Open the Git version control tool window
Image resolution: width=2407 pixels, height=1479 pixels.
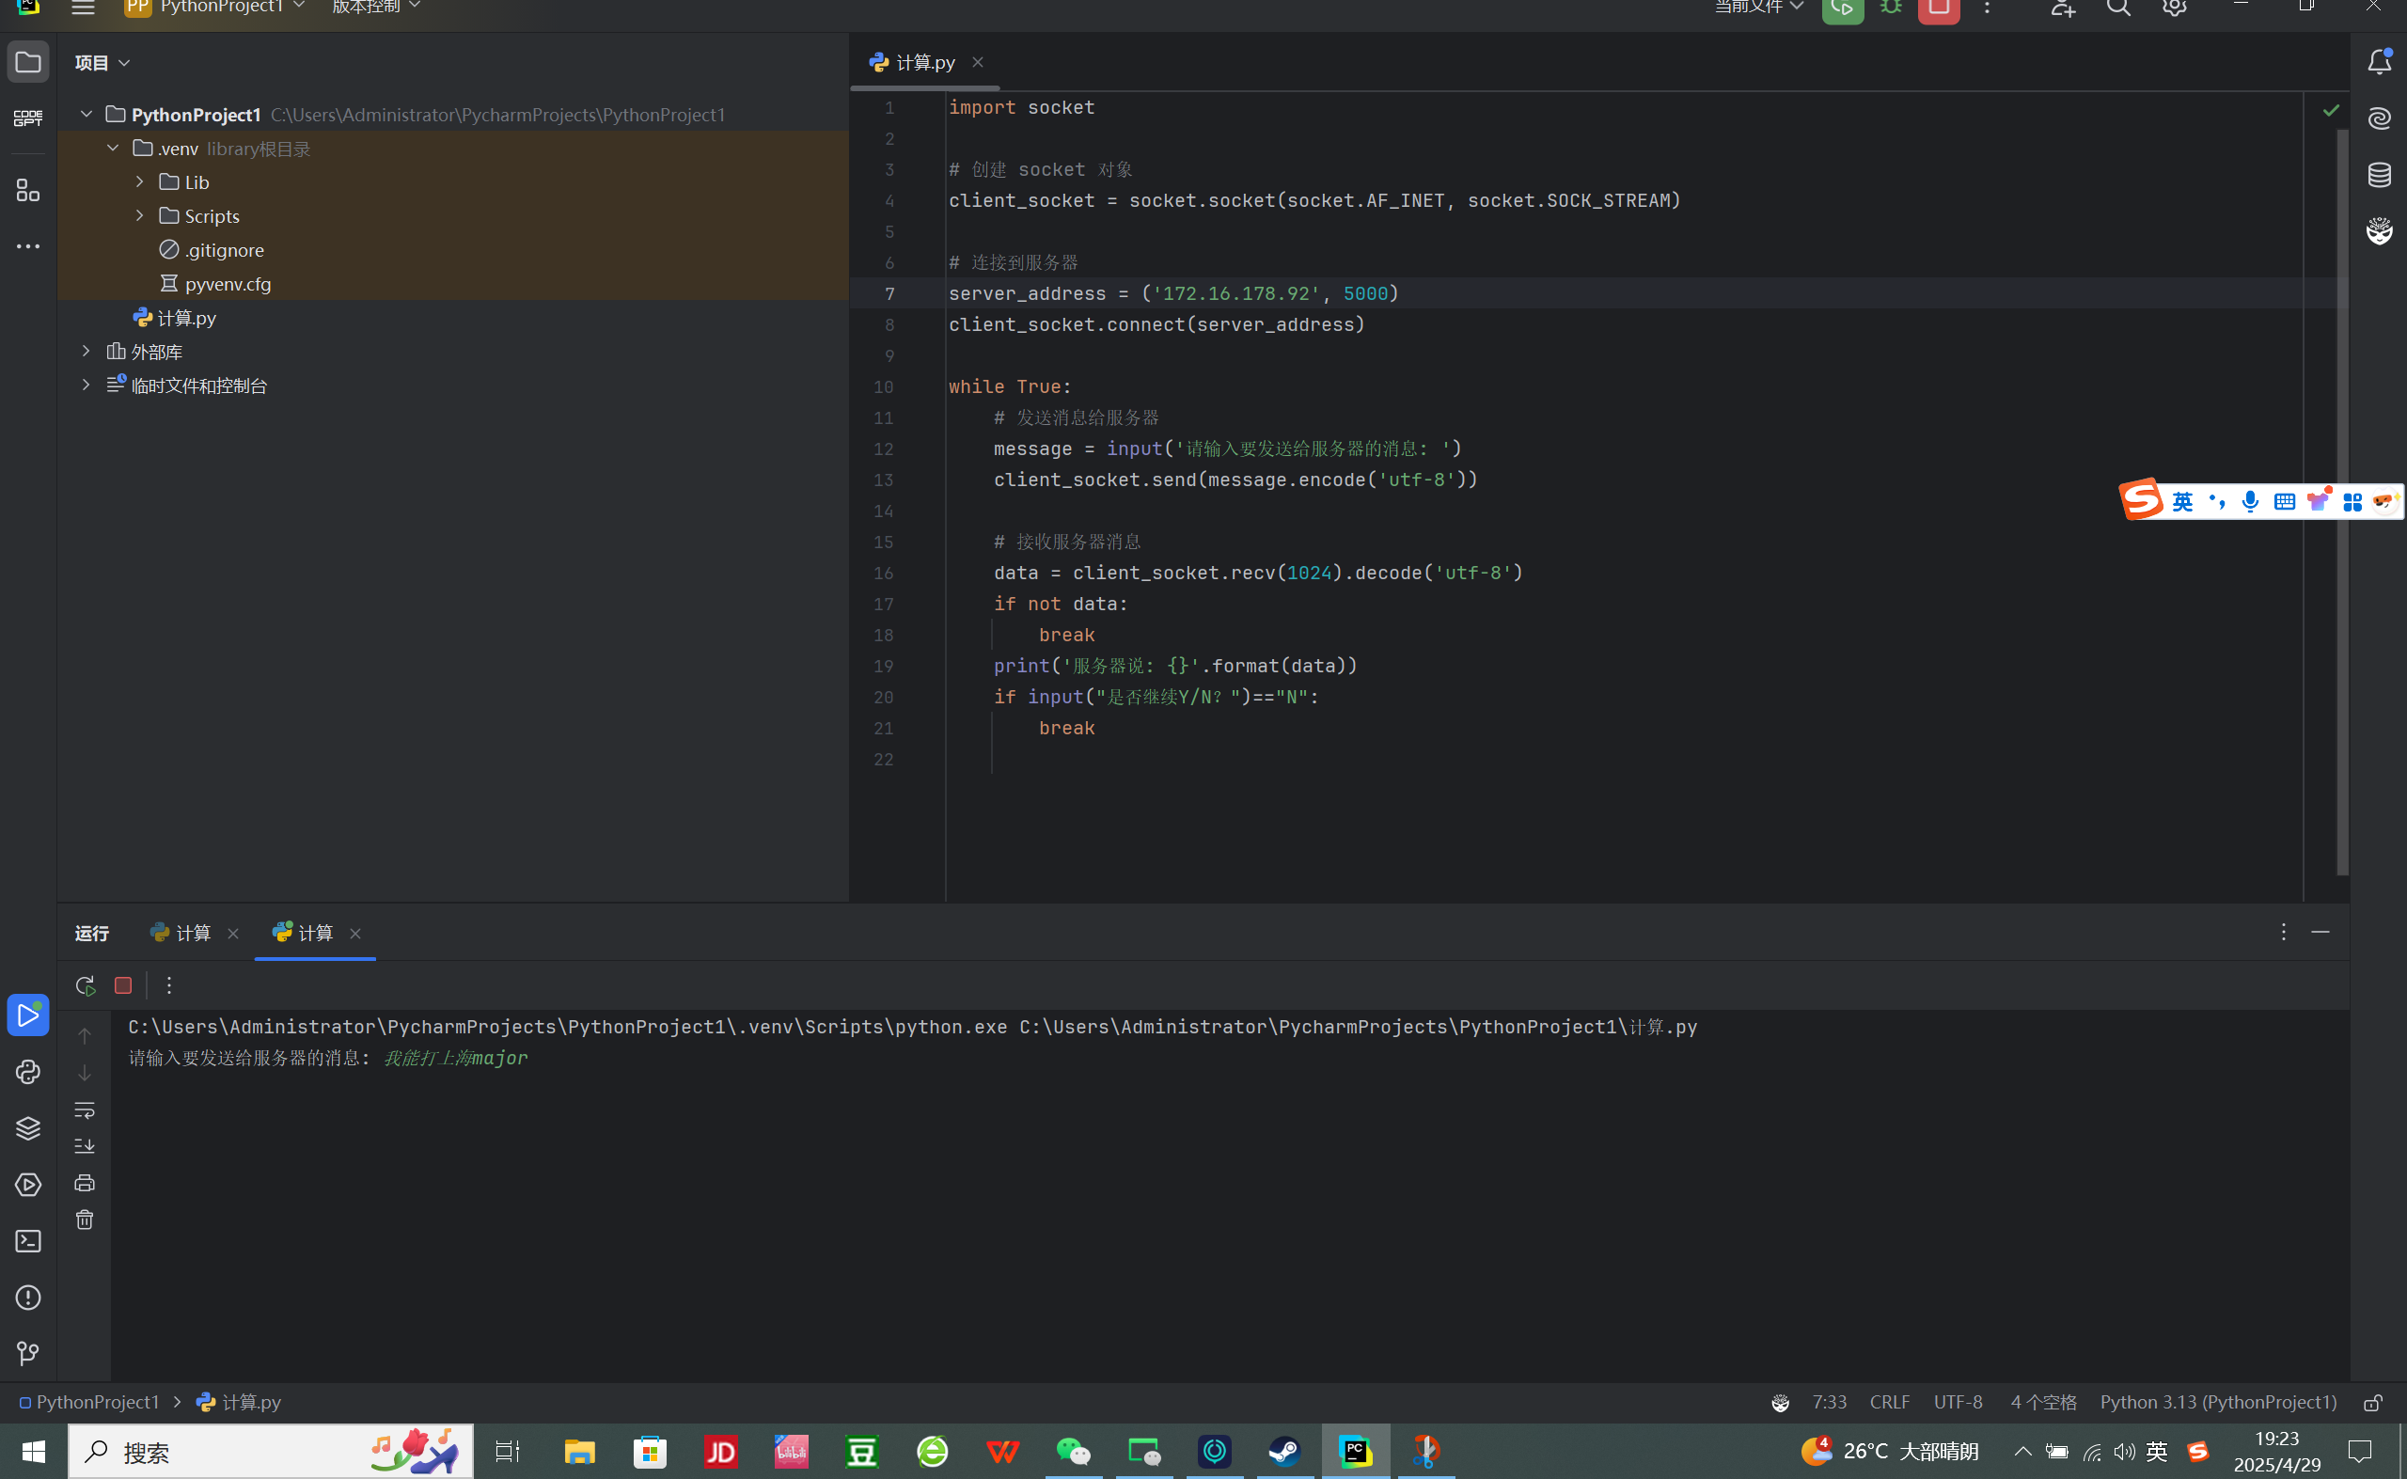(27, 1354)
